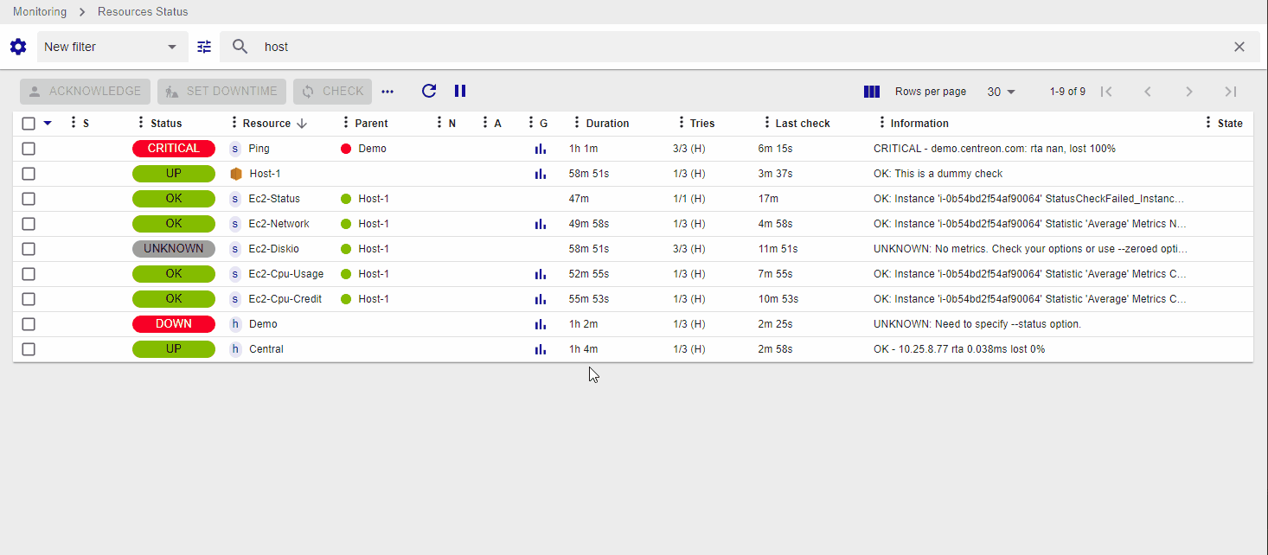The image size is (1268, 555).
Task: Open the New filter dropdown
Action: point(112,47)
